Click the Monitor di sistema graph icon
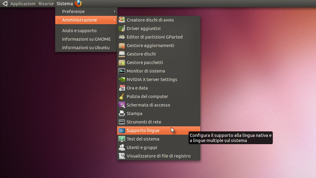The height and width of the screenshot is (178, 316). click(x=122, y=71)
